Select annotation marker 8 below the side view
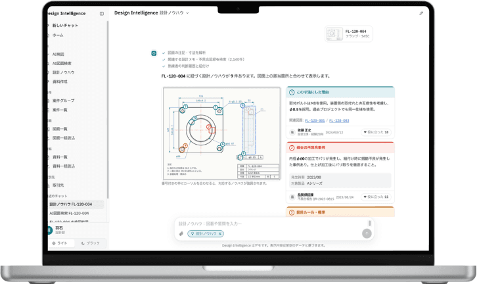This screenshot has height=284, width=477. click(x=243, y=154)
